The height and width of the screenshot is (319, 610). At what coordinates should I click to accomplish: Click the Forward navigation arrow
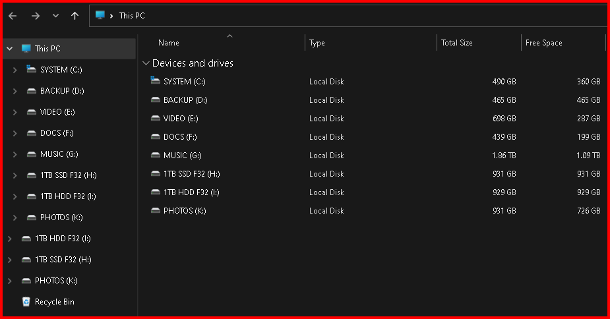(x=35, y=16)
